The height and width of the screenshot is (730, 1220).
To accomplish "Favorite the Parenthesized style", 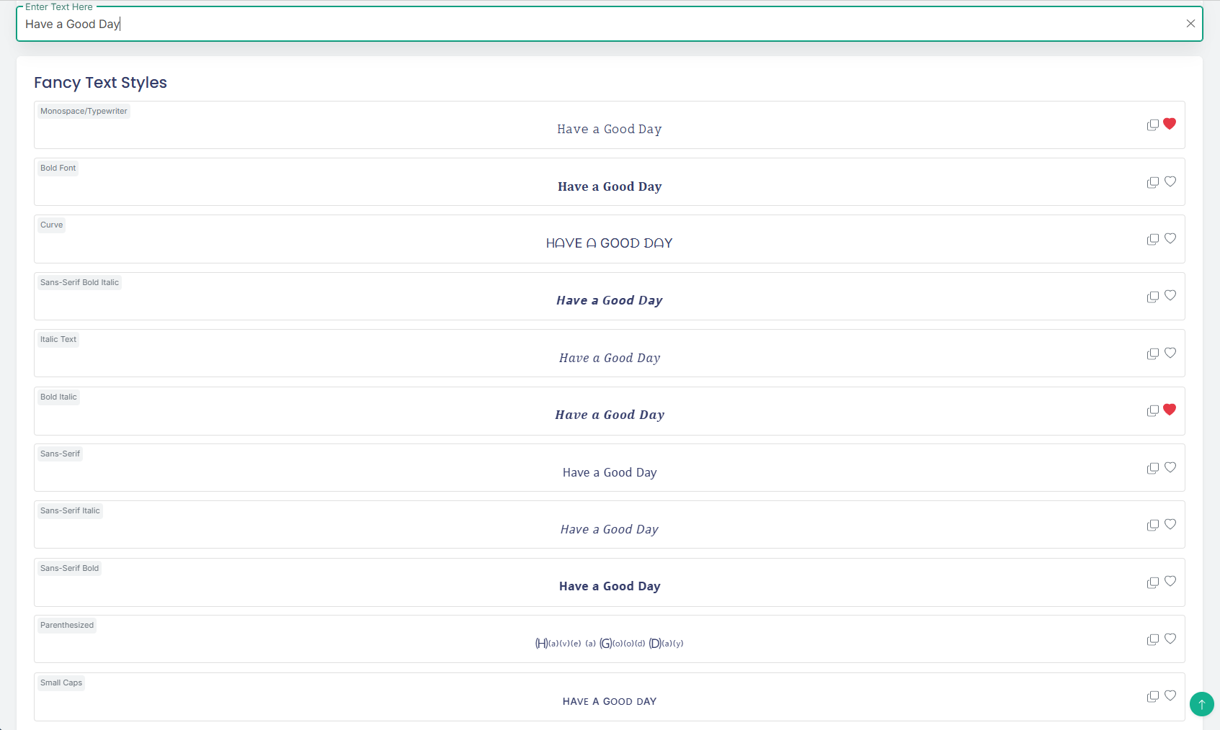I will coord(1170,638).
